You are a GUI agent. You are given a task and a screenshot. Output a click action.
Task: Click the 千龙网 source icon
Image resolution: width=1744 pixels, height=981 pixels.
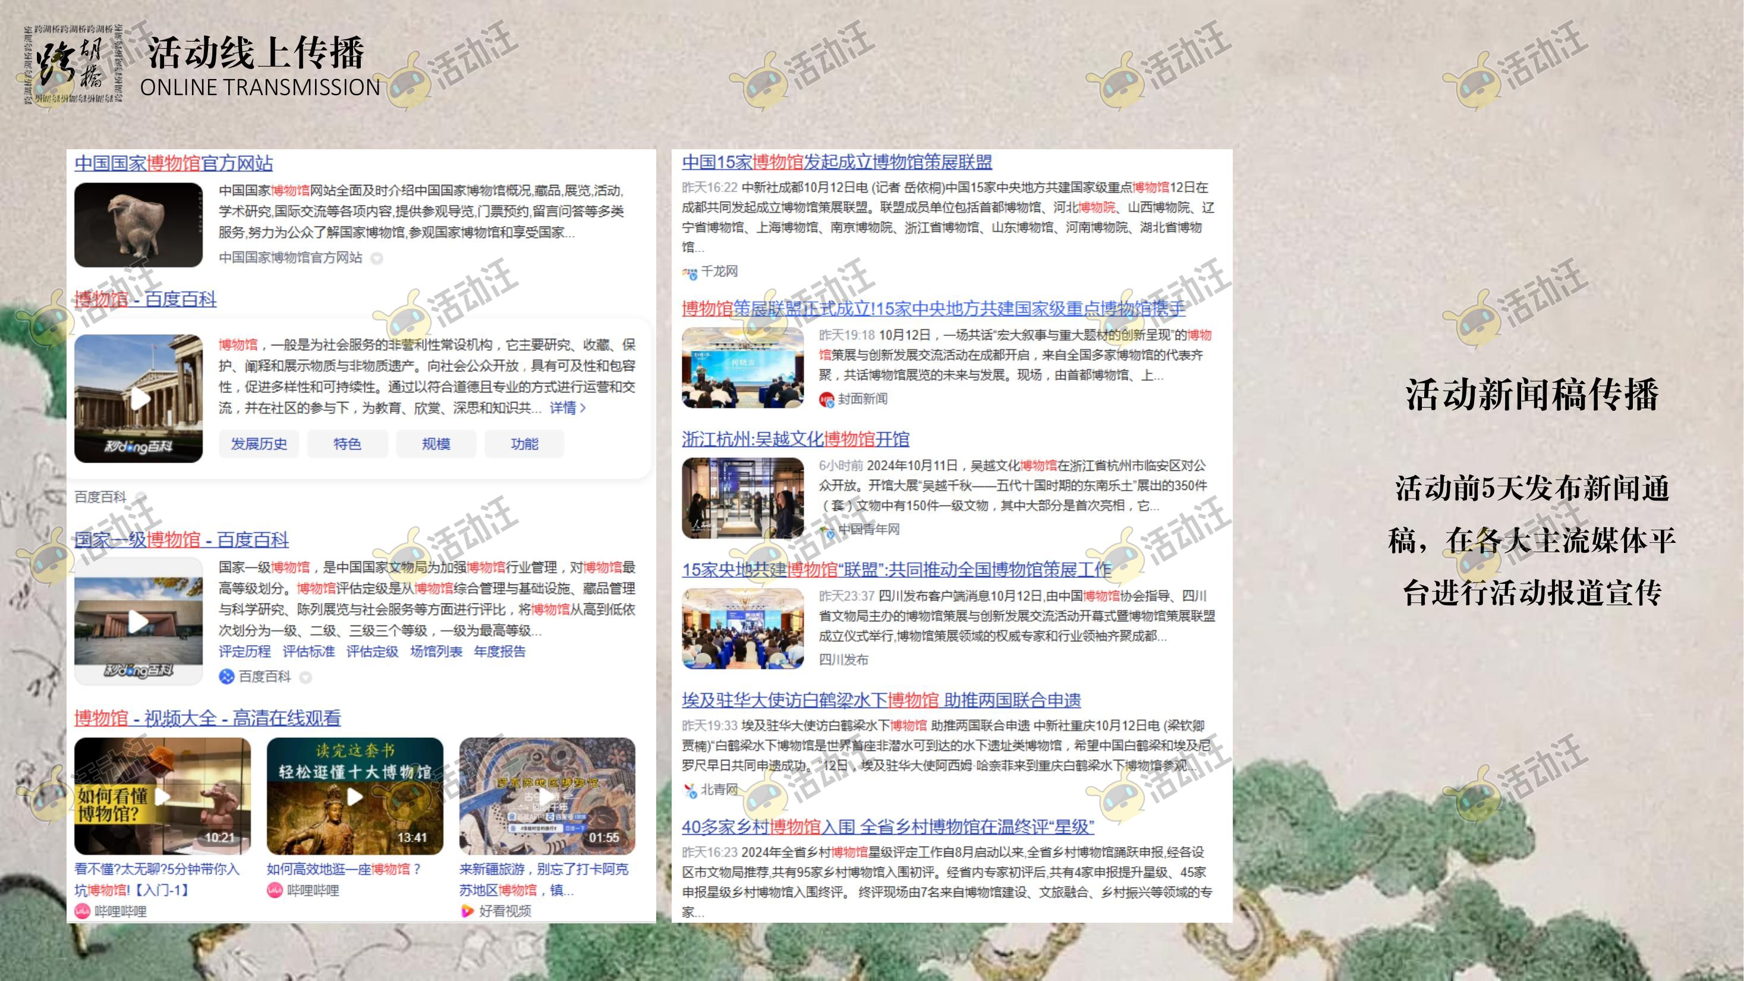pos(689,272)
